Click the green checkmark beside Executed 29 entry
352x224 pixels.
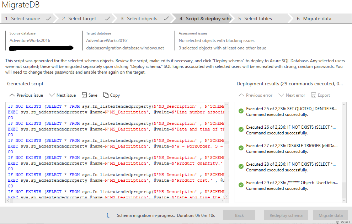(241, 186)
